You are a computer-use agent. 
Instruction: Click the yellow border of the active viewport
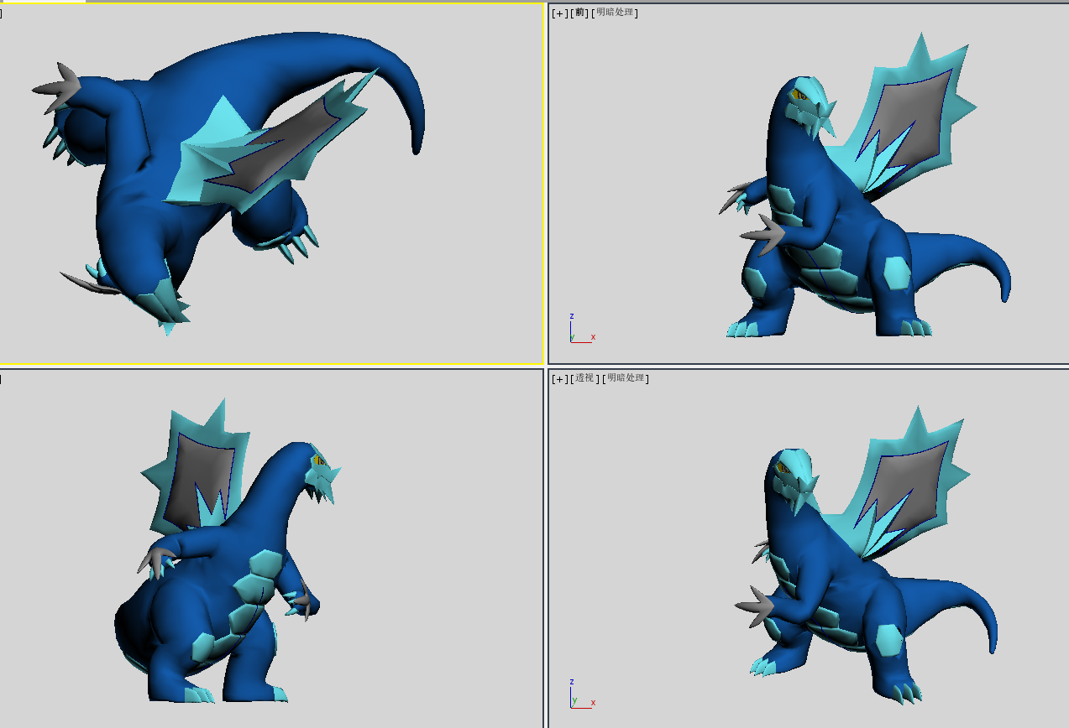[269, 363]
